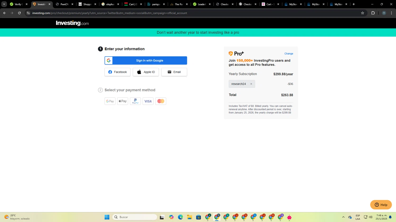The width and height of the screenshot is (396, 222).
Task: Switch to the PwnCN tab
Action: [x=65, y=4]
